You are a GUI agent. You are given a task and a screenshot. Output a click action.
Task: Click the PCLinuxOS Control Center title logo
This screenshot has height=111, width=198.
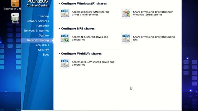tap(37, 3)
